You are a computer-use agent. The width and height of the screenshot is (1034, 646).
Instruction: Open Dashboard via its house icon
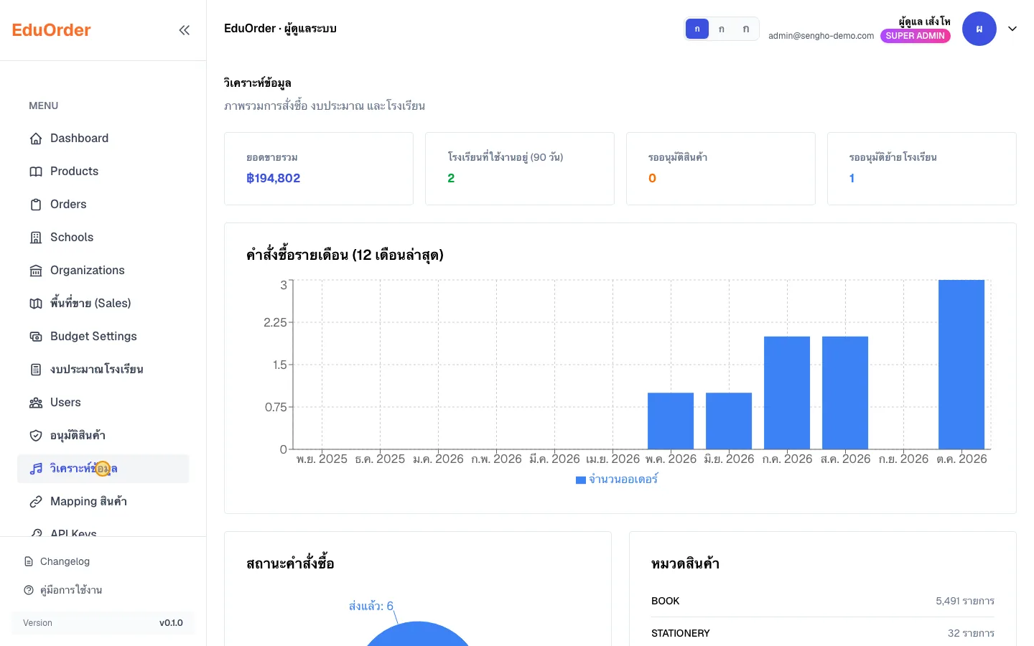[36, 139]
